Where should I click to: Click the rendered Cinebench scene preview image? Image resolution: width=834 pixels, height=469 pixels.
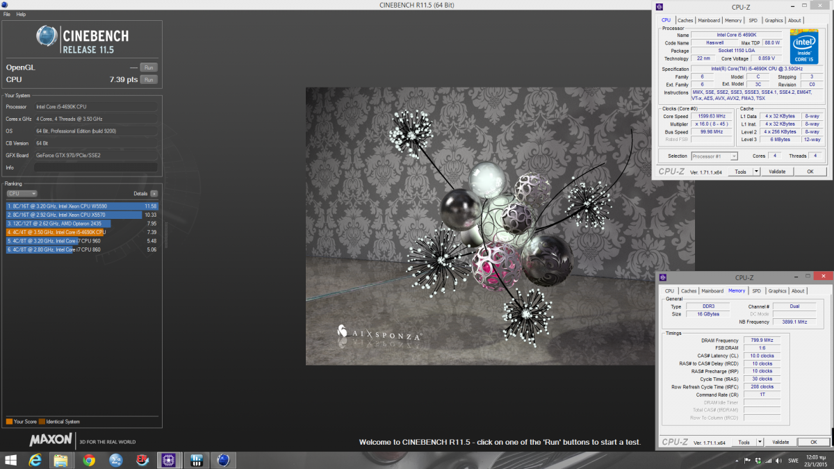pyautogui.click(x=500, y=226)
